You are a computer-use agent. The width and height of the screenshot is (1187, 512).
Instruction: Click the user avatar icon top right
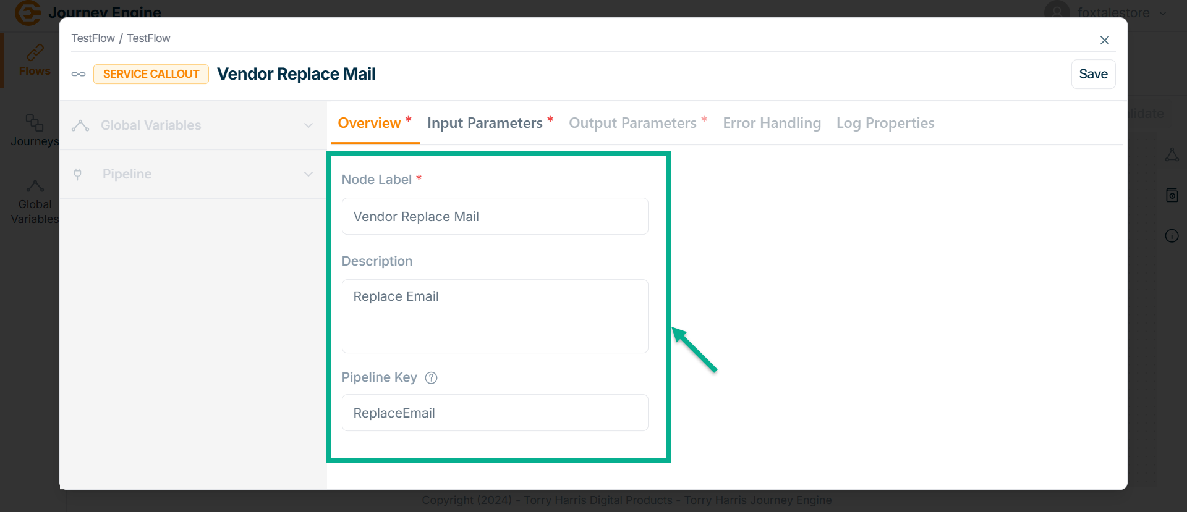pos(1057,11)
